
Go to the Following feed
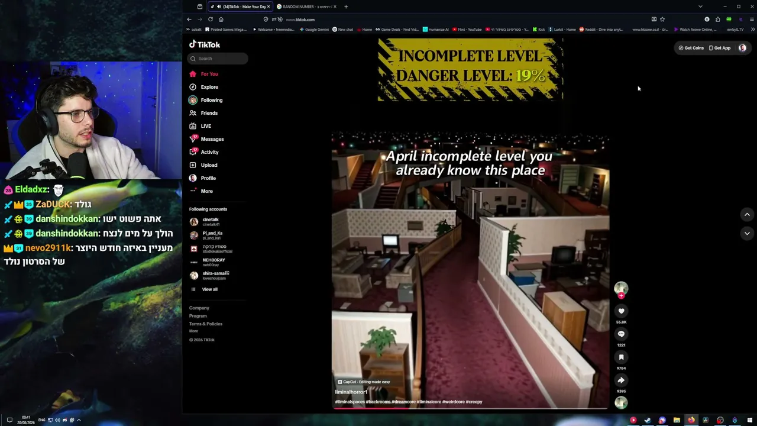(x=206, y=100)
